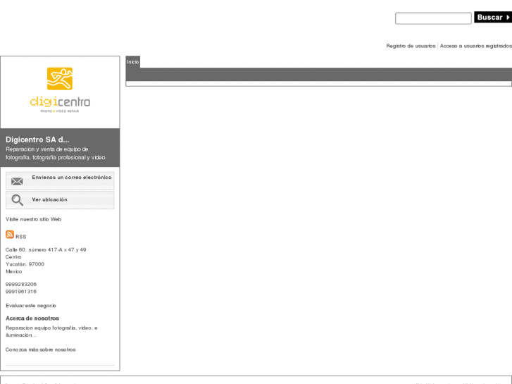The width and height of the screenshot is (512, 384).
Task: Select the Inicio tab
Action: (133, 62)
